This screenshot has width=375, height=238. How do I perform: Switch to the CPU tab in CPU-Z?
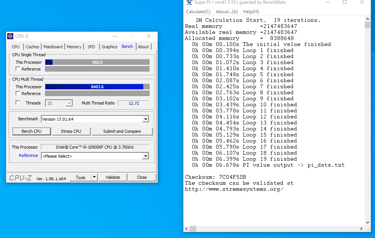tap(16, 47)
